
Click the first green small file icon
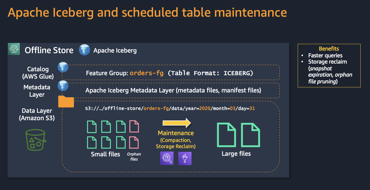click(92, 127)
